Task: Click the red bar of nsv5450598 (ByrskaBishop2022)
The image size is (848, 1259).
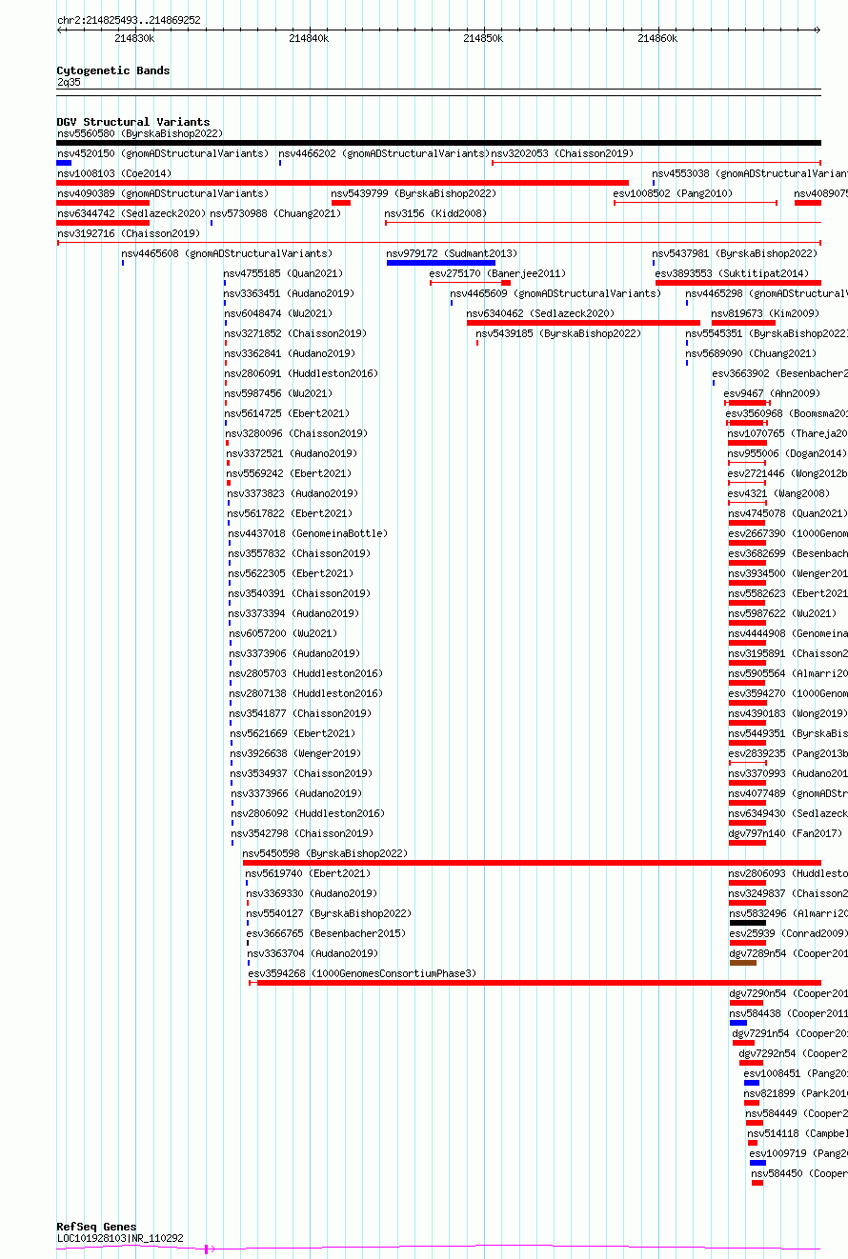Action: point(532,863)
